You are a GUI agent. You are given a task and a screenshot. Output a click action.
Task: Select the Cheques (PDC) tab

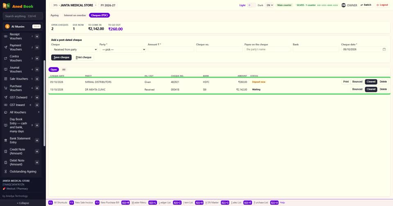pos(99,15)
